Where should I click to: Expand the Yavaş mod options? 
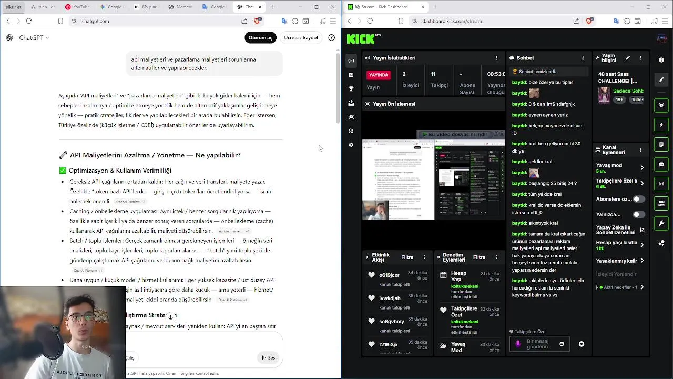tap(642, 168)
